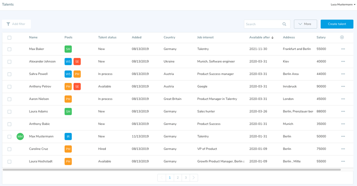Click the SE pool badge for Alexander Johnson
The image size is (357, 186).
point(77,62)
